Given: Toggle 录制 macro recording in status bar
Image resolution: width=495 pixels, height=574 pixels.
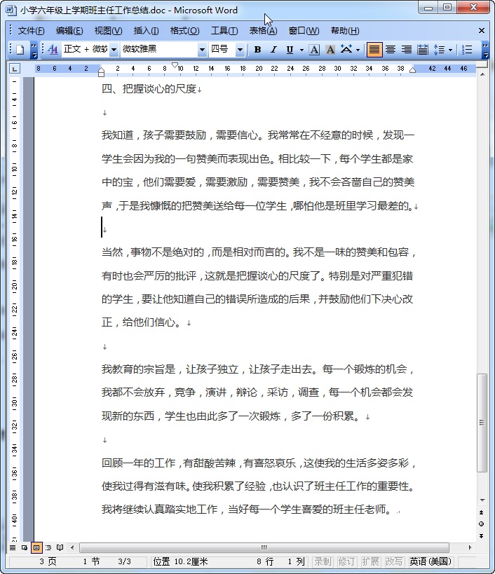Looking at the screenshot, I should (323, 561).
